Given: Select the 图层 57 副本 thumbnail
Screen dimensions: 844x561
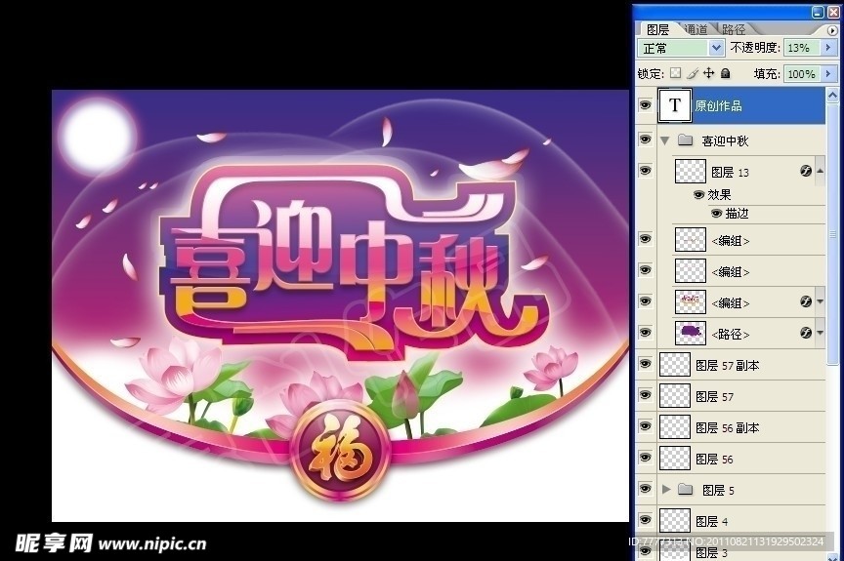Looking at the screenshot, I should (674, 364).
